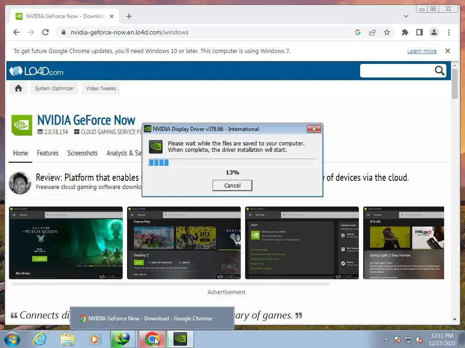Show hidden system tray icons arrow

click(x=386, y=339)
